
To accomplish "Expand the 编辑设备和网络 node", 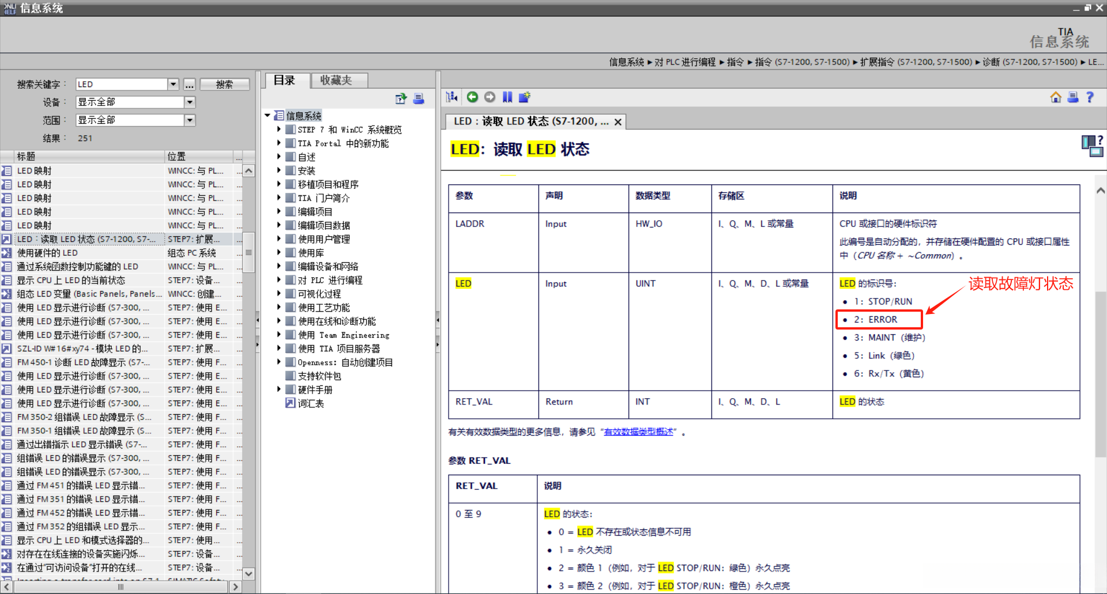I will point(279,266).
